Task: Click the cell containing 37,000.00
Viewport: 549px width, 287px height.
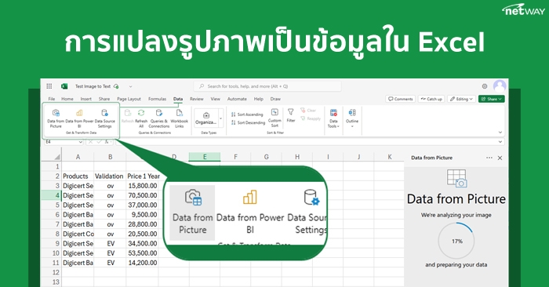Action: (142, 205)
